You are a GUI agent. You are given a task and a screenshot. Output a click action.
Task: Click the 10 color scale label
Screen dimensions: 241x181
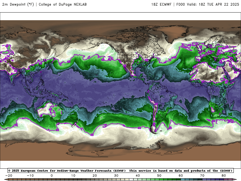[73, 176]
